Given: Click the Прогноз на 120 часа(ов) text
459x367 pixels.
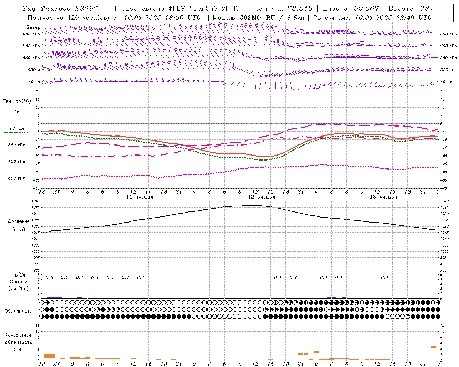Looking at the screenshot, I should pos(69,18).
